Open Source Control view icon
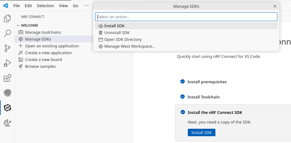Image resolution: width=291 pixels, height=143 pixels. 7,48
